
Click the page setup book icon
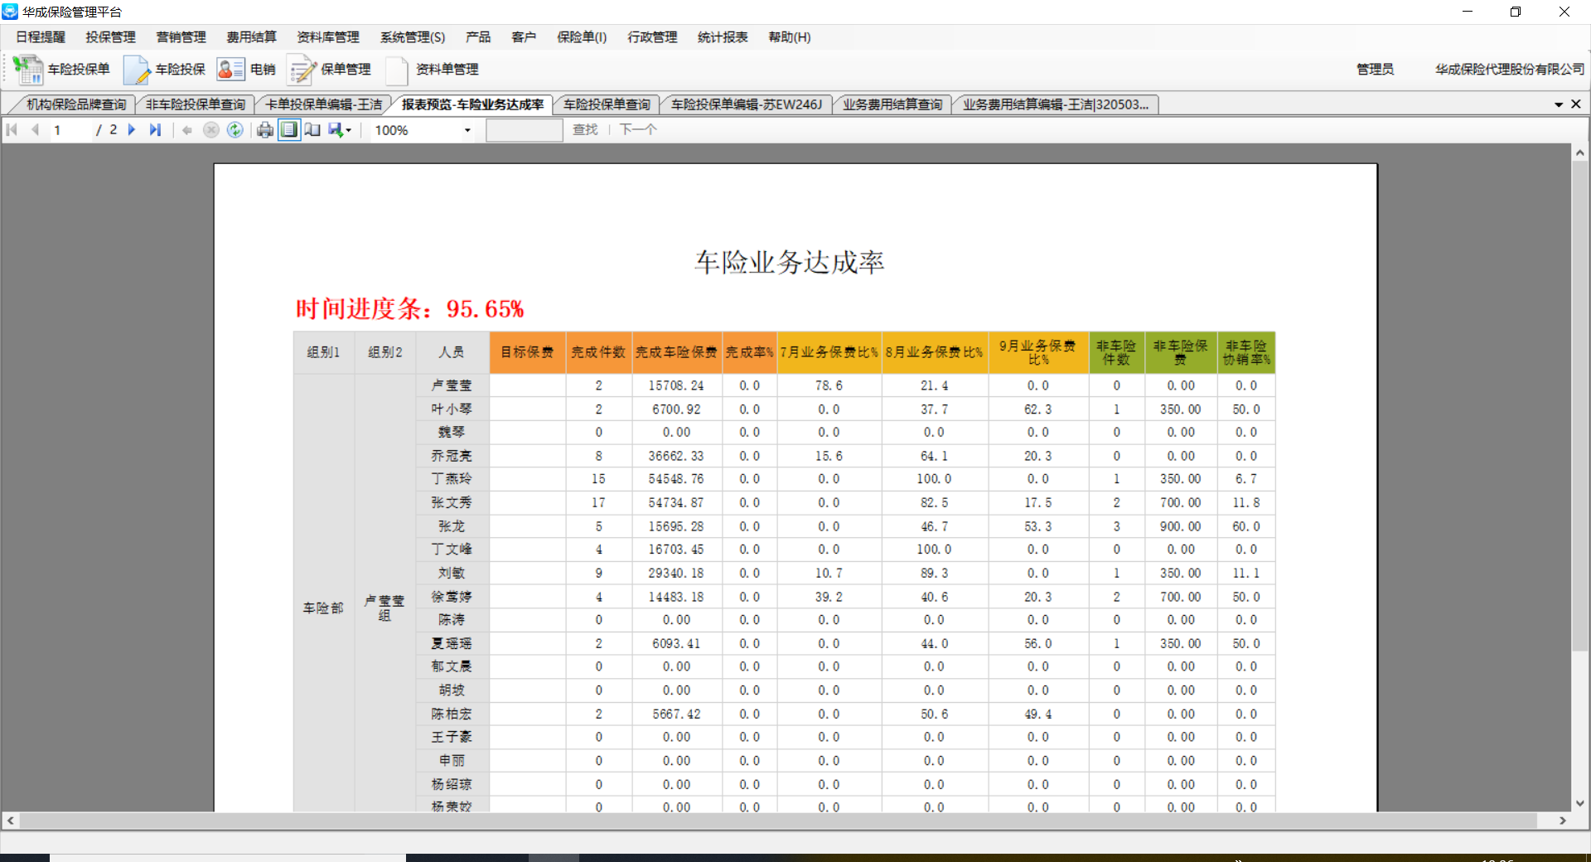click(312, 130)
